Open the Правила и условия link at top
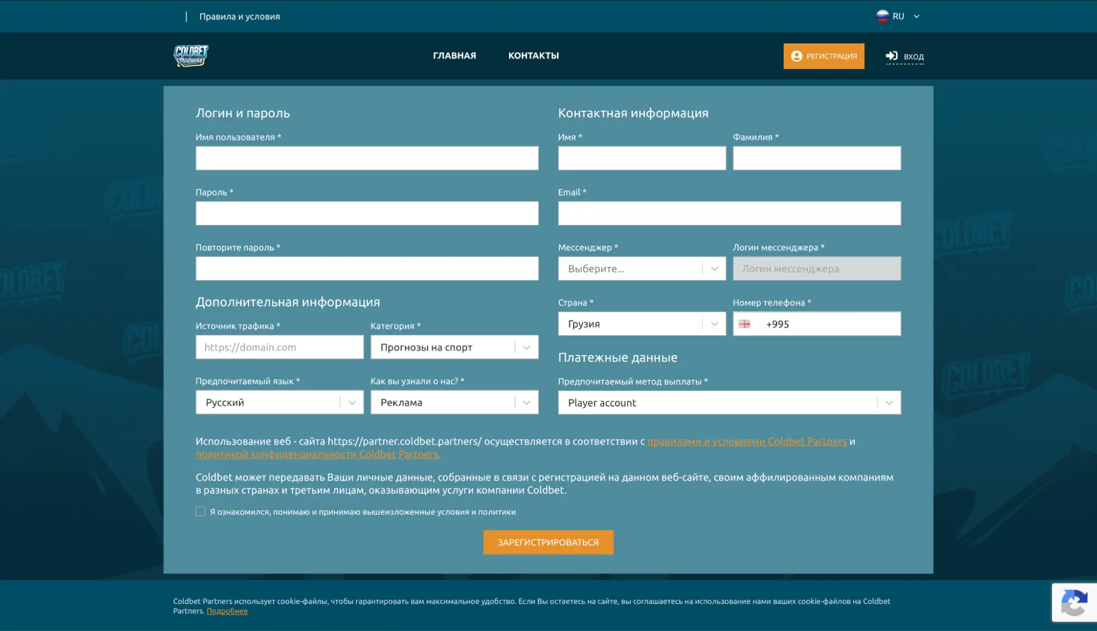 click(240, 16)
